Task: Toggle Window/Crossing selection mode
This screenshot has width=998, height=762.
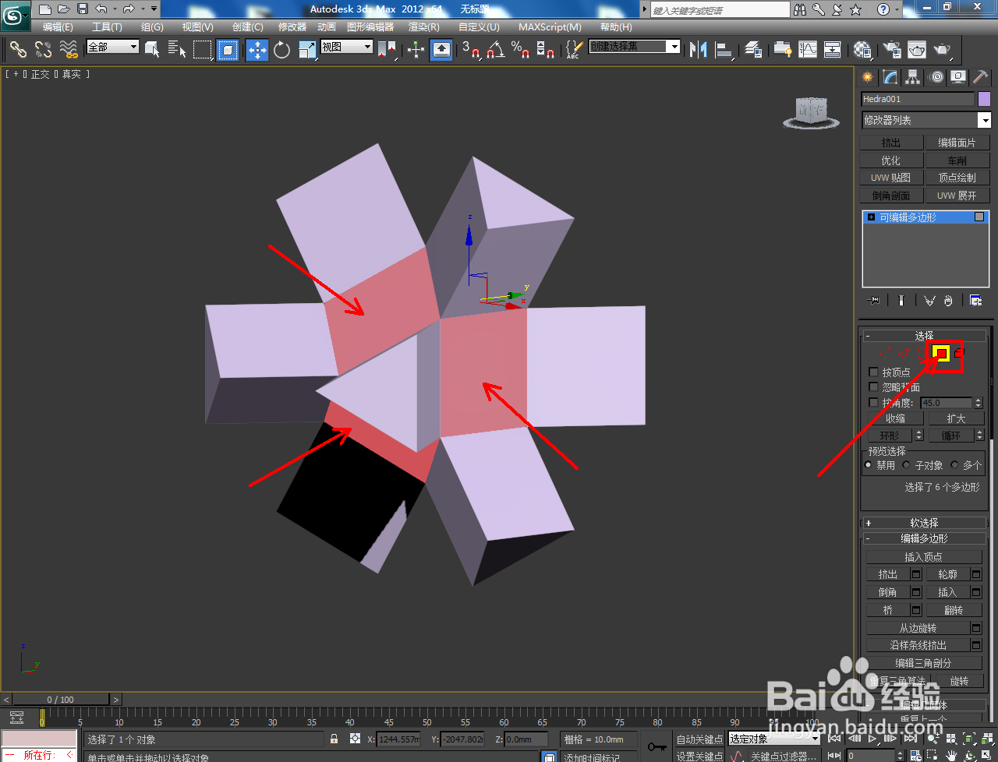Action: point(228,50)
